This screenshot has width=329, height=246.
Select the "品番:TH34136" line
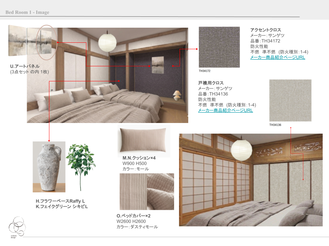pos(213,94)
